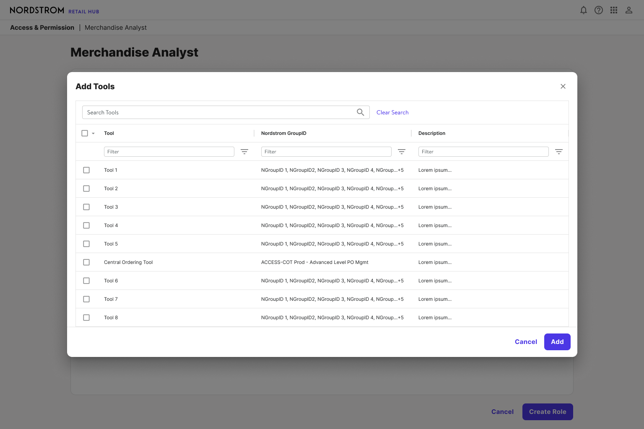Viewport: 644px width, 429px height.
Task: Focus the Description column Filter field
Action: pyautogui.click(x=483, y=152)
